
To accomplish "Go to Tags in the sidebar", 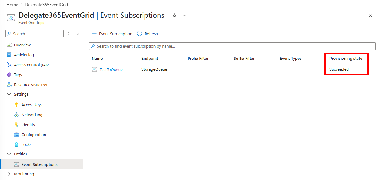I will (18, 75).
